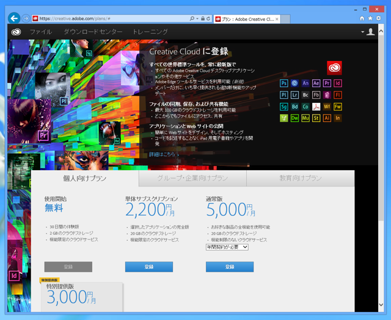Select the Adobe Creative Cloud browser tab
This screenshot has width=391, height=320.
pyautogui.click(x=247, y=19)
